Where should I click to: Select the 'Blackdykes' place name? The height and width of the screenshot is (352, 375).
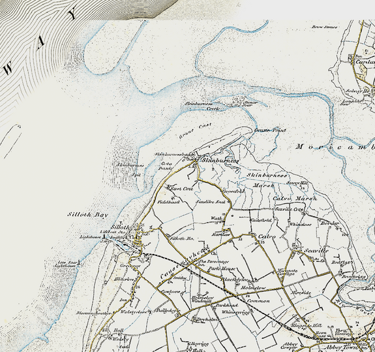[235, 280]
